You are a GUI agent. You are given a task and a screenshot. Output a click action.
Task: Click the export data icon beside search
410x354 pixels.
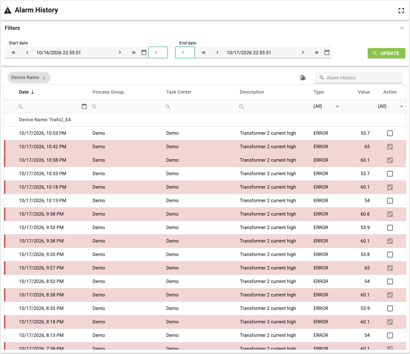303,78
